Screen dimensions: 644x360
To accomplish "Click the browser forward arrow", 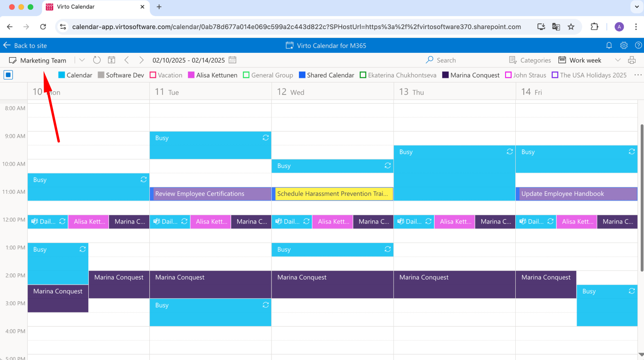I will point(26,27).
